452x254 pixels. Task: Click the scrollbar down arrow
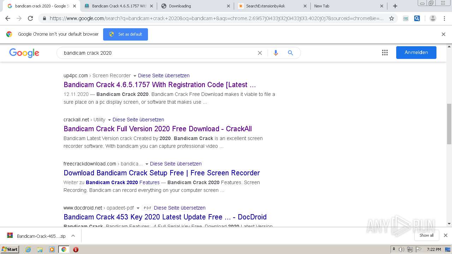tap(449, 224)
